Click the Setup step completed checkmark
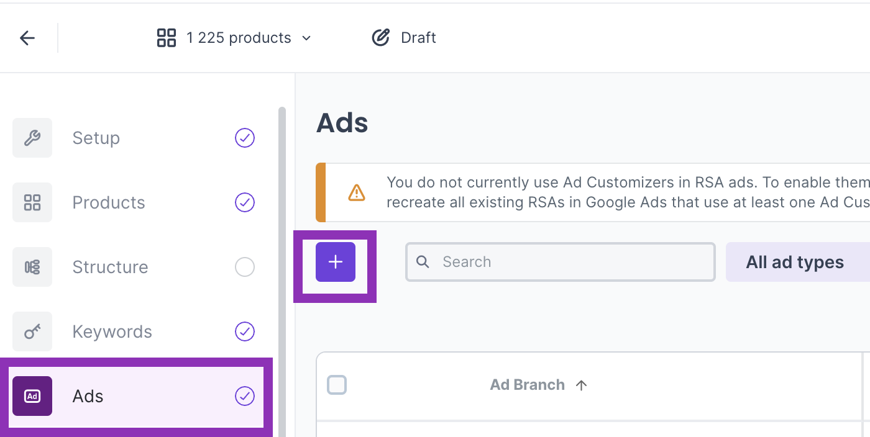The image size is (870, 437). click(245, 138)
